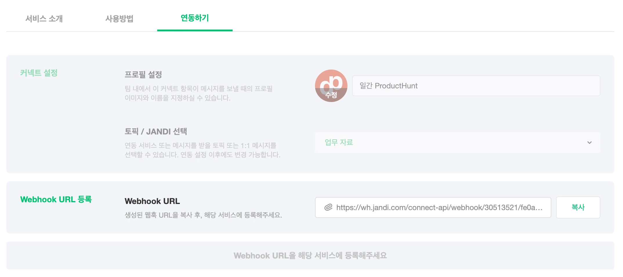Click the 복사 copy button
The image size is (623, 277).
click(578, 207)
